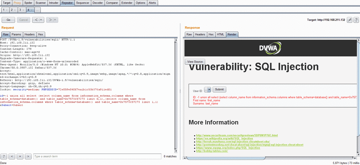Image resolution: width=360 pixels, height=165 pixels.
Task: Click "0 matches" search count label
Action: [170, 156]
